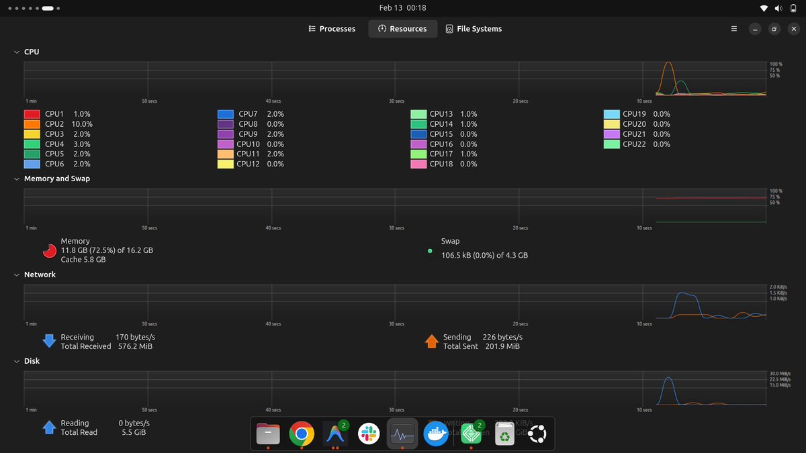Click the System Monitor dock icon

[402, 434]
